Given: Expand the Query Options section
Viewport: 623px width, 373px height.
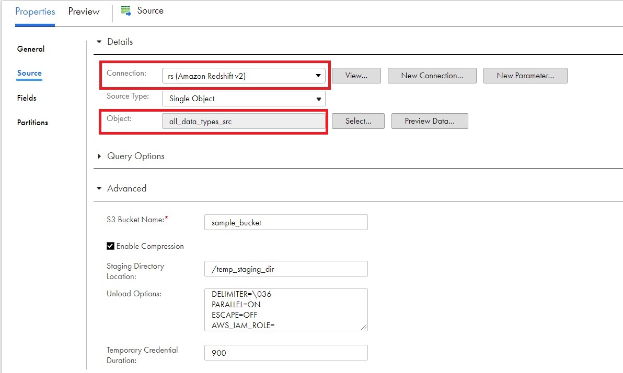Looking at the screenshot, I should coord(99,156).
